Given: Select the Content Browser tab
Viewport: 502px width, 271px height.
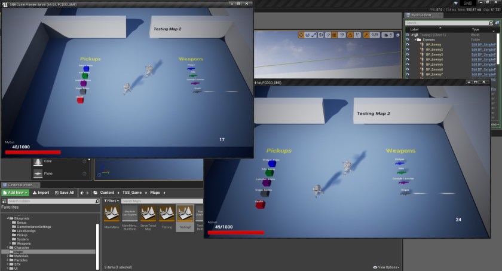Looking at the screenshot, I should [20, 185].
